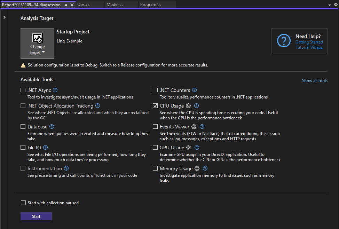This screenshot has height=229, width=339.
Task: Enable the Database profiling tool
Action: click(23, 126)
